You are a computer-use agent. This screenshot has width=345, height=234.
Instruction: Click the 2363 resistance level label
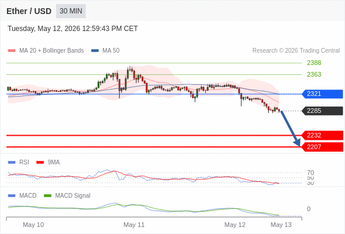point(314,74)
